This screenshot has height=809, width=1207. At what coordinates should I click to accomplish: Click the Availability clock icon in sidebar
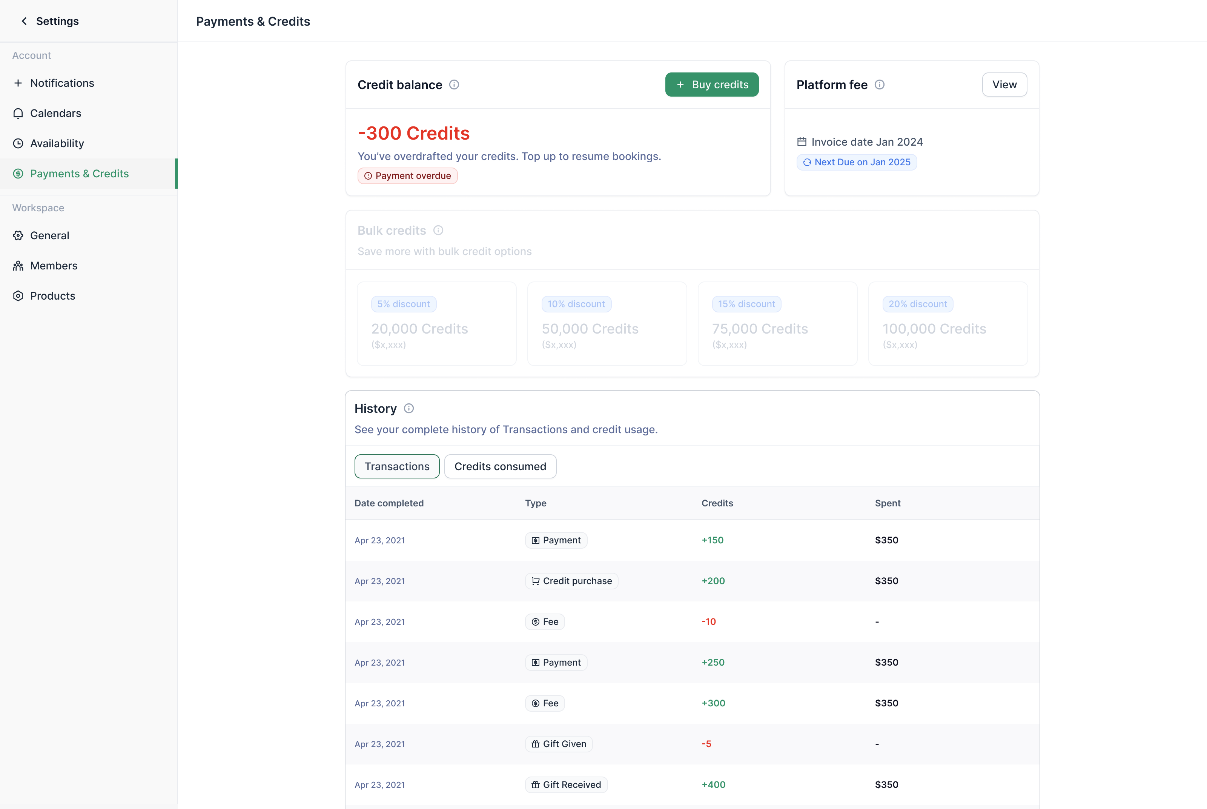[x=18, y=143]
